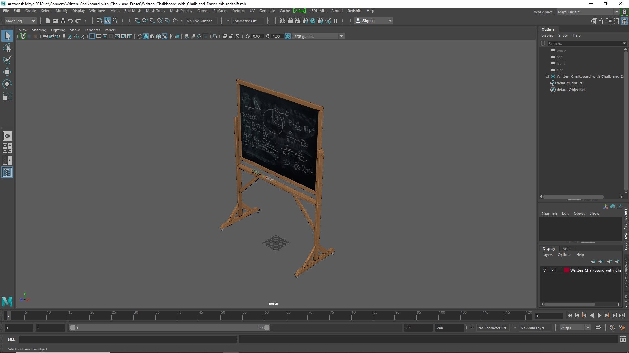
Task: Open the 24 fps frame rate dropdown
Action: coord(588,328)
